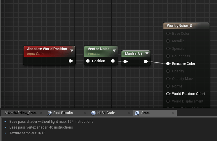Open the MaterialEditor_Stats tab
This screenshot has height=141, width=217.
(x=20, y=113)
